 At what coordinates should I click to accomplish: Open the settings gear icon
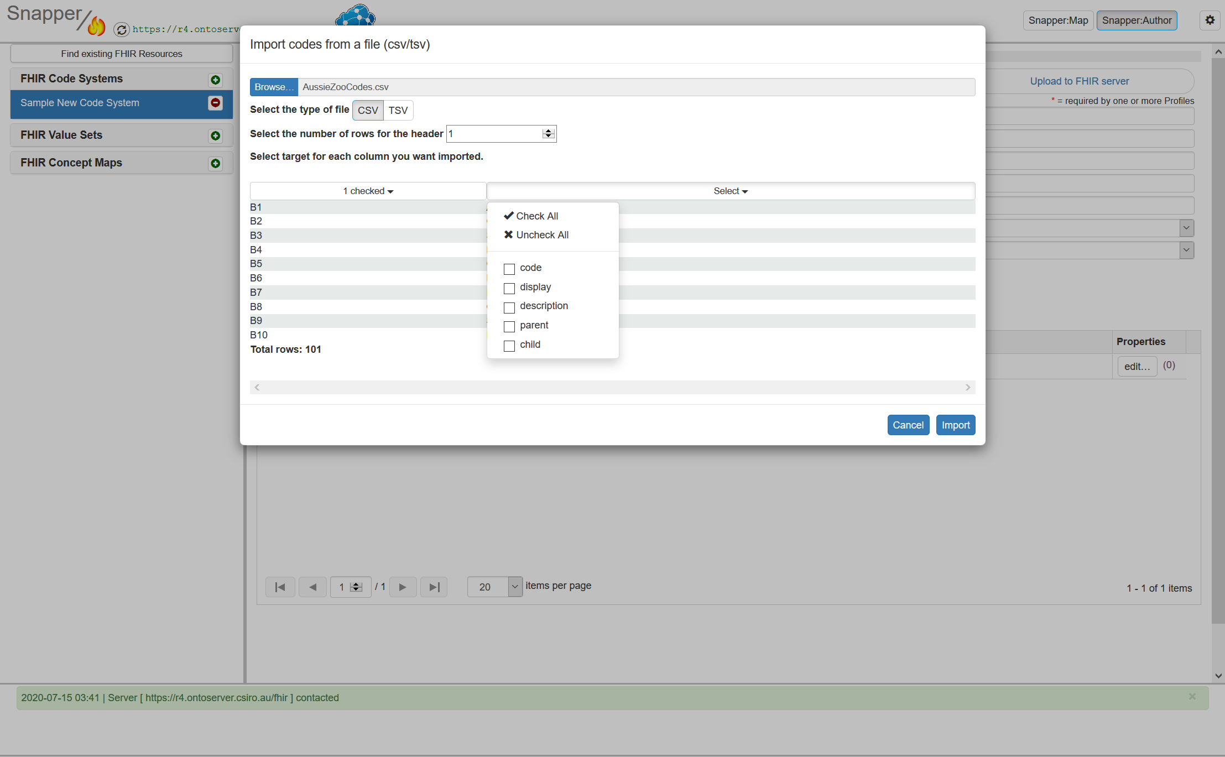pyautogui.click(x=1210, y=20)
